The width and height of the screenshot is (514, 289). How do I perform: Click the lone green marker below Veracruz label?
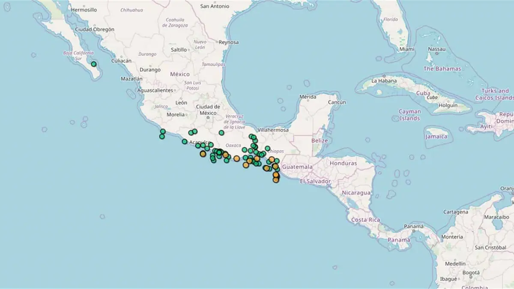point(221,133)
